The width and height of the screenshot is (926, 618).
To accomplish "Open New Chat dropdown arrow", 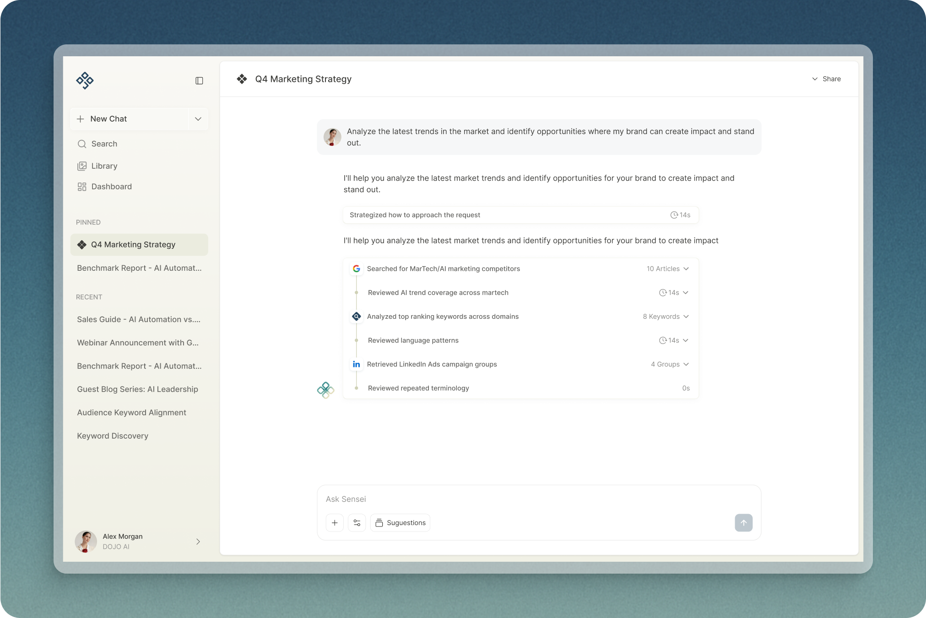I will pos(198,119).
